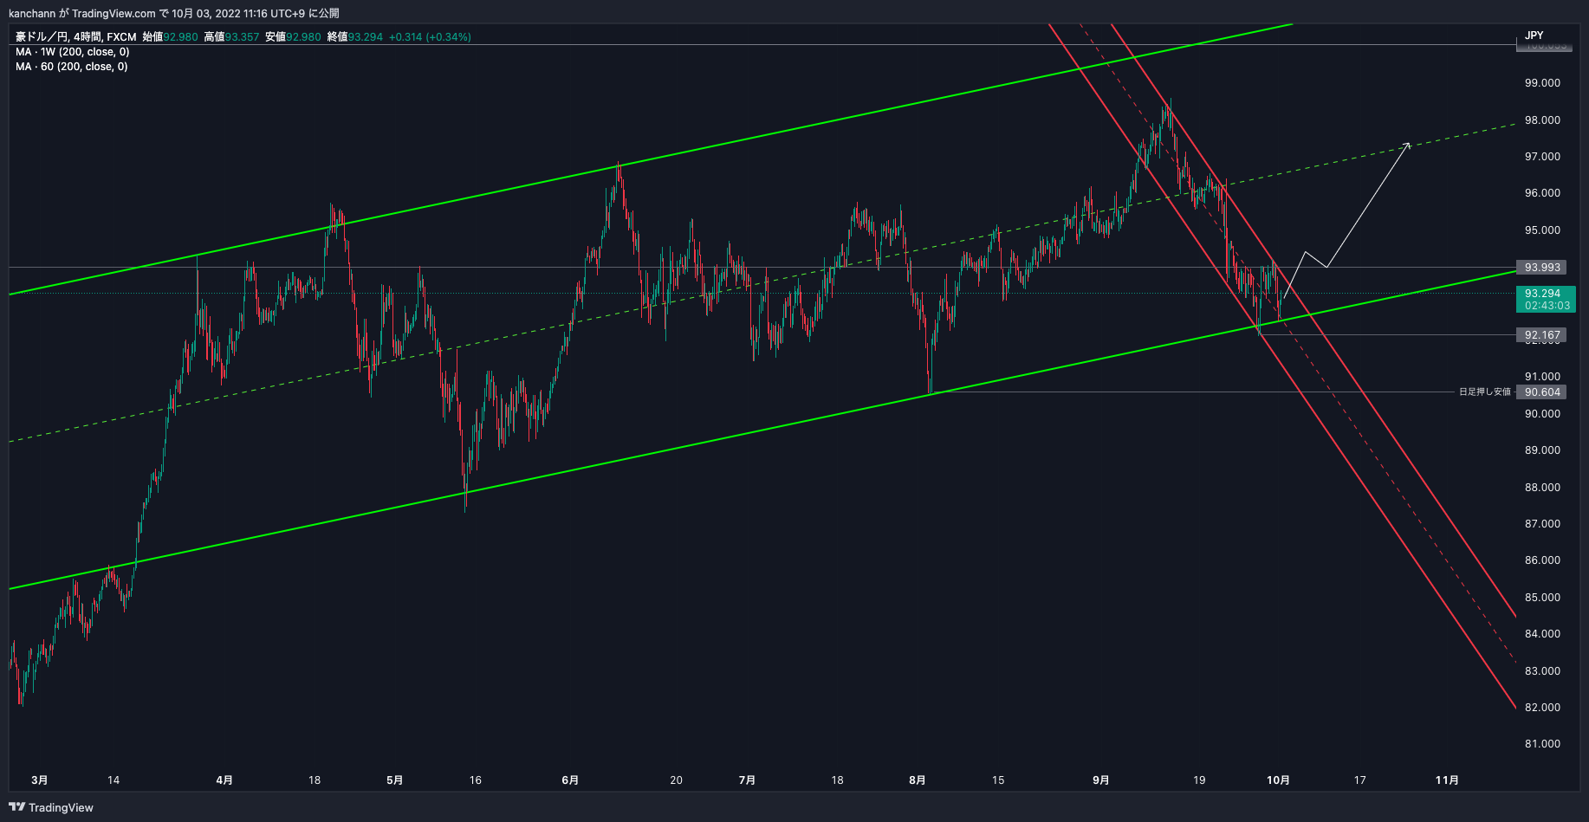Click the 16 date axis label
This screenshot has width=1589, height=822.
(476, 780)
